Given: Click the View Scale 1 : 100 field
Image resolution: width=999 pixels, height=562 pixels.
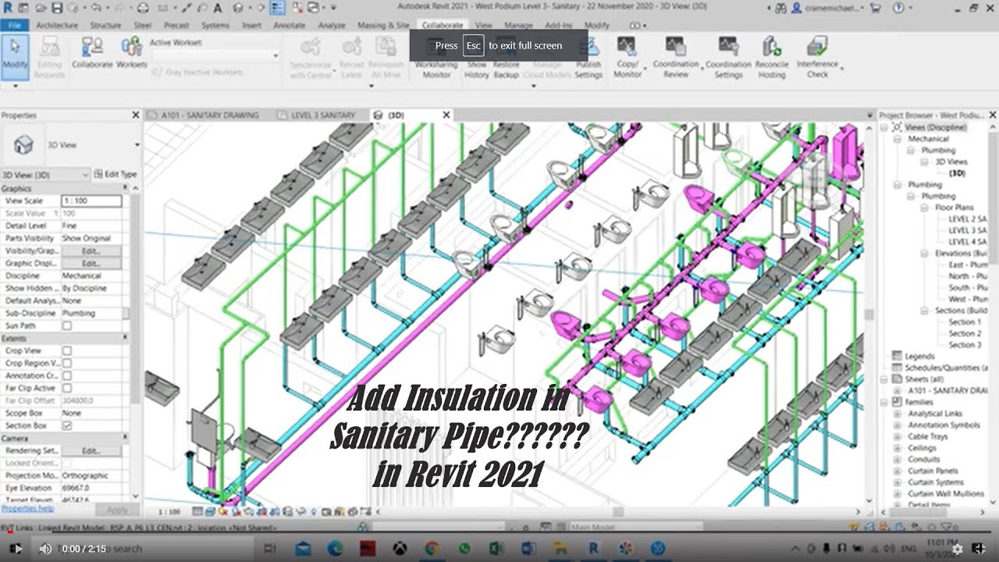Looking at the screenshot, I should [x=91, y=201].
